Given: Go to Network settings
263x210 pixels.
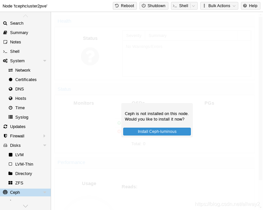Looking at the screenshot, I should click(x=25, y=70).
